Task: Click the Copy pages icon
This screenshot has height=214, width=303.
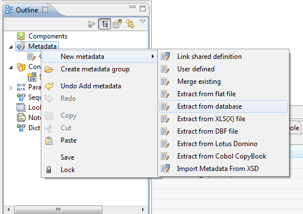Action: 49,115
